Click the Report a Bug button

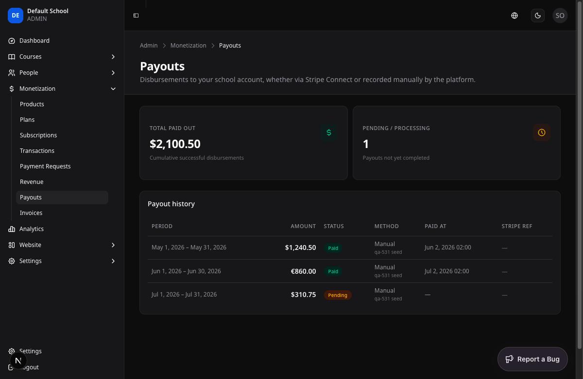[x=532, y=359]
